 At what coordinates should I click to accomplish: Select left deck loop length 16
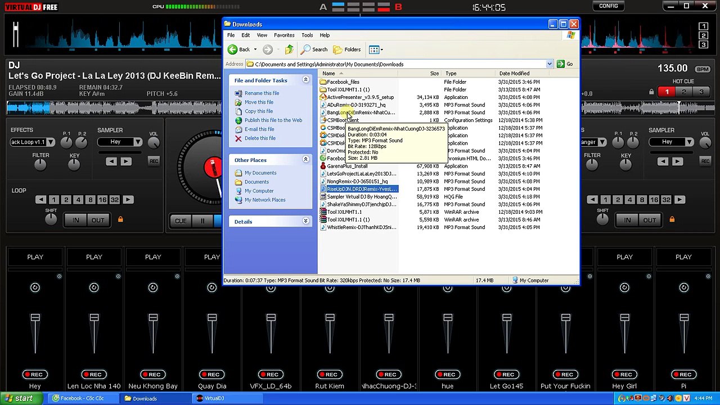click(x=102, y=200)
